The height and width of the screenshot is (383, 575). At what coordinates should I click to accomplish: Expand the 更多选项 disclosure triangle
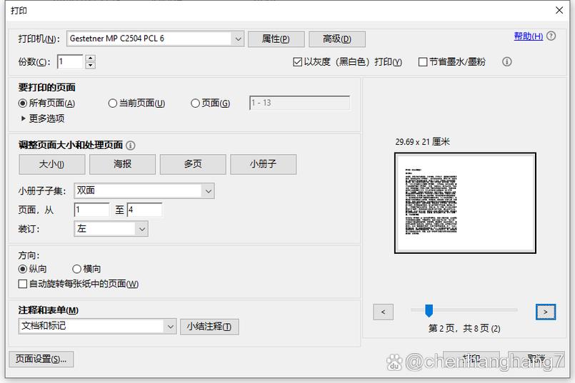point(23,118)
